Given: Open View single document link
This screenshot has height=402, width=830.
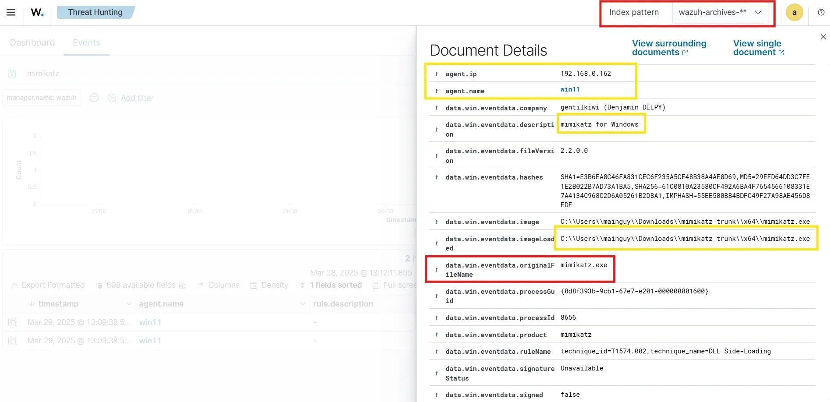Looking at the screenshot, I should (758, 48).
